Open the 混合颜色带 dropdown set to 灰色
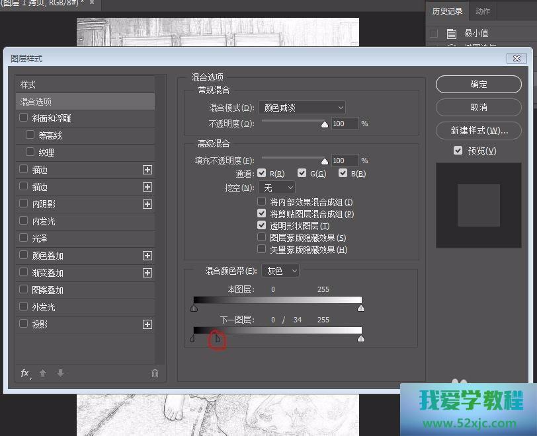 coord(280,271)
